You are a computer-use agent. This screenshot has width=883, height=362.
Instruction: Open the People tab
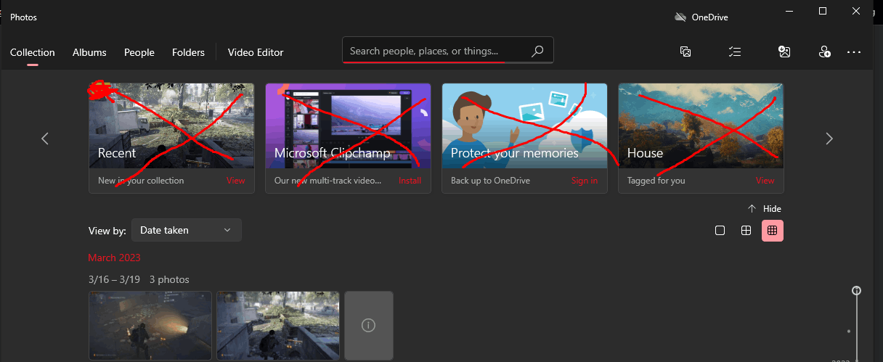(139, 52)
